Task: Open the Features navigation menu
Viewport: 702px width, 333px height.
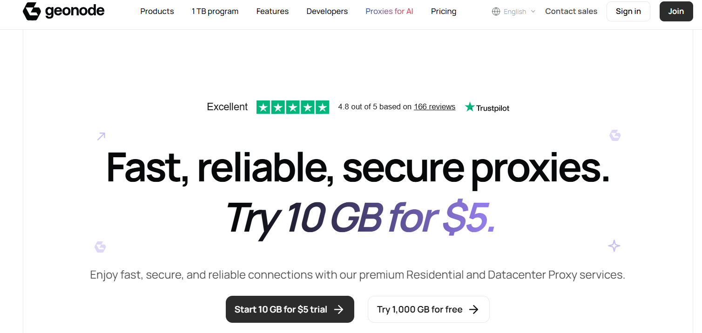Action: [272, 12]
